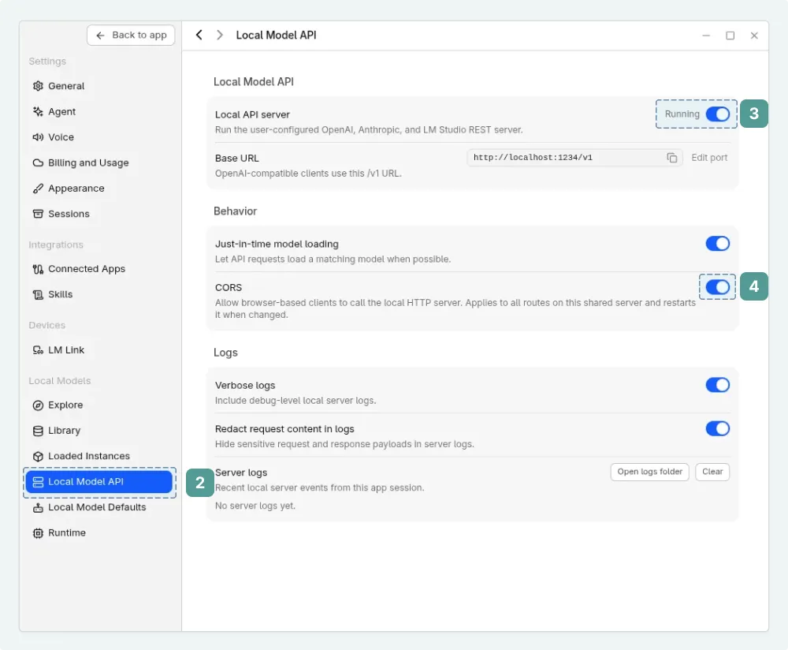Screen dimensions: 788x650
Task: Toggle the CORS switch
Action: tap(718, 287)
